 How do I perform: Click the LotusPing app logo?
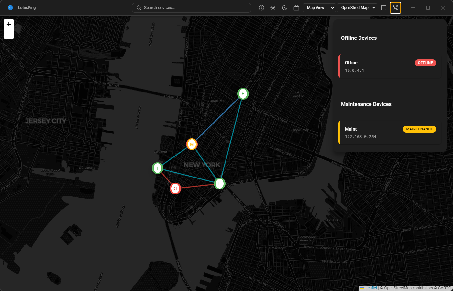[10, 8]
